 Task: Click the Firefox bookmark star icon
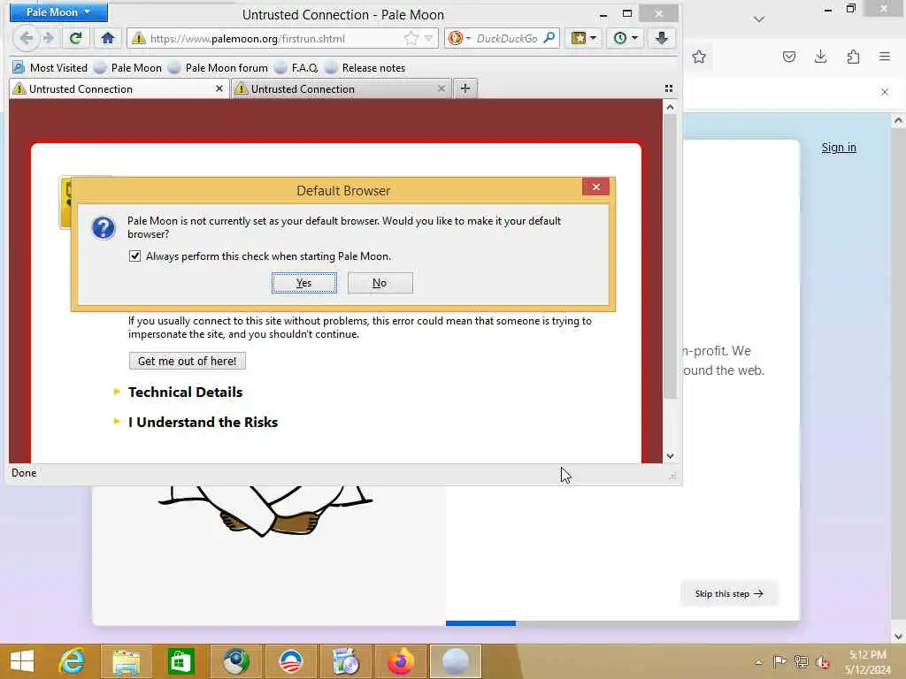[699, 57]
